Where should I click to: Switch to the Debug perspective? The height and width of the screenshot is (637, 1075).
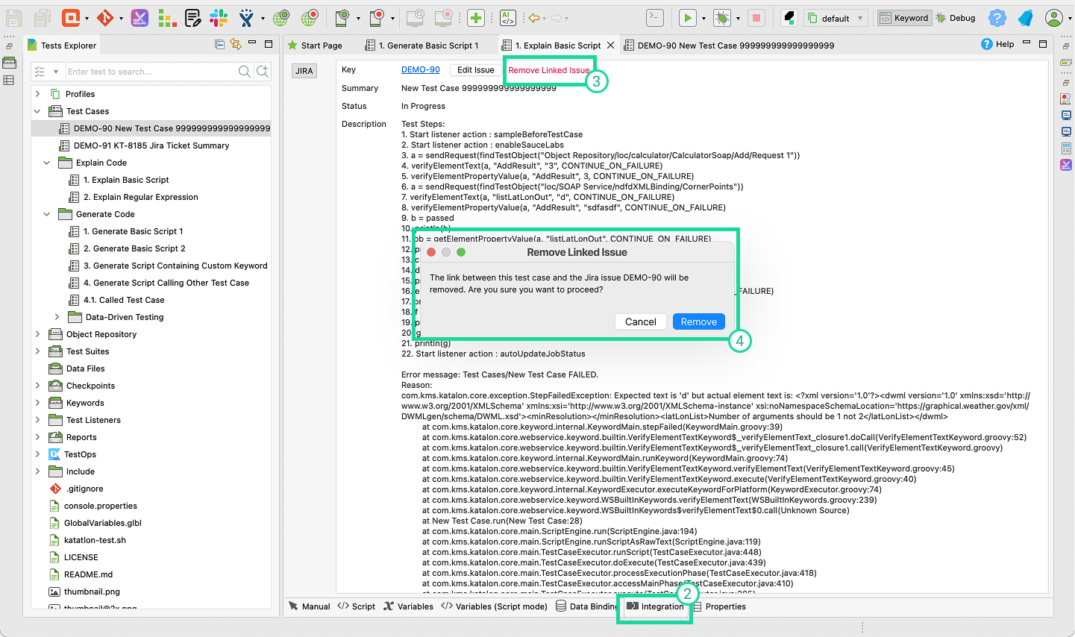pyautogui.click(x=956, y=18)
